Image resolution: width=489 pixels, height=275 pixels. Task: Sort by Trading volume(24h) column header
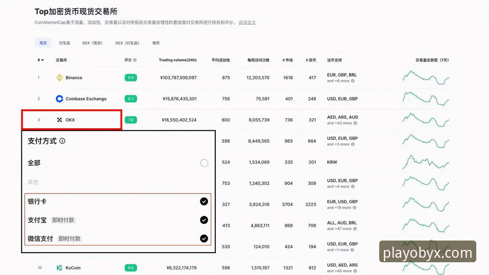pos(178,60)
